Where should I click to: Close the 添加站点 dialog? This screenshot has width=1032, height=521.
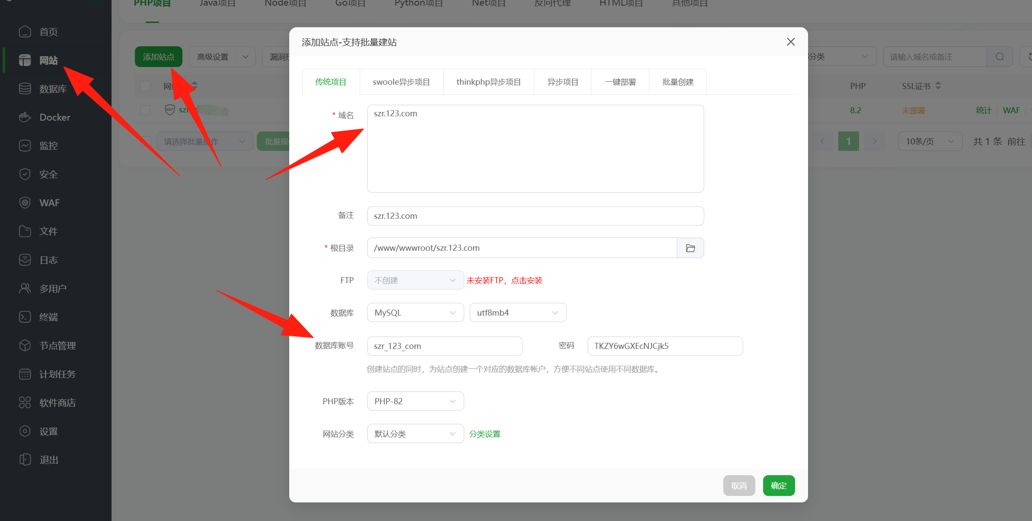[x=791, y=42]
